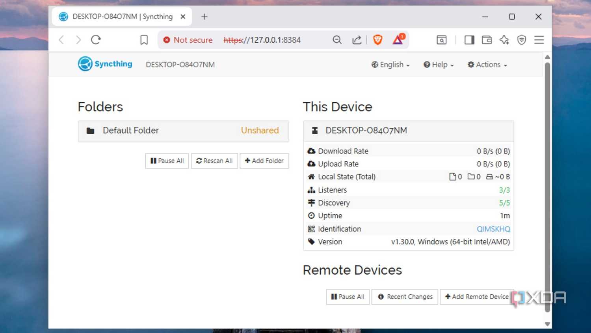Screen dimensions: 591x333
Task: Click the Local State home icon
Action: click(x=311, y=177)
